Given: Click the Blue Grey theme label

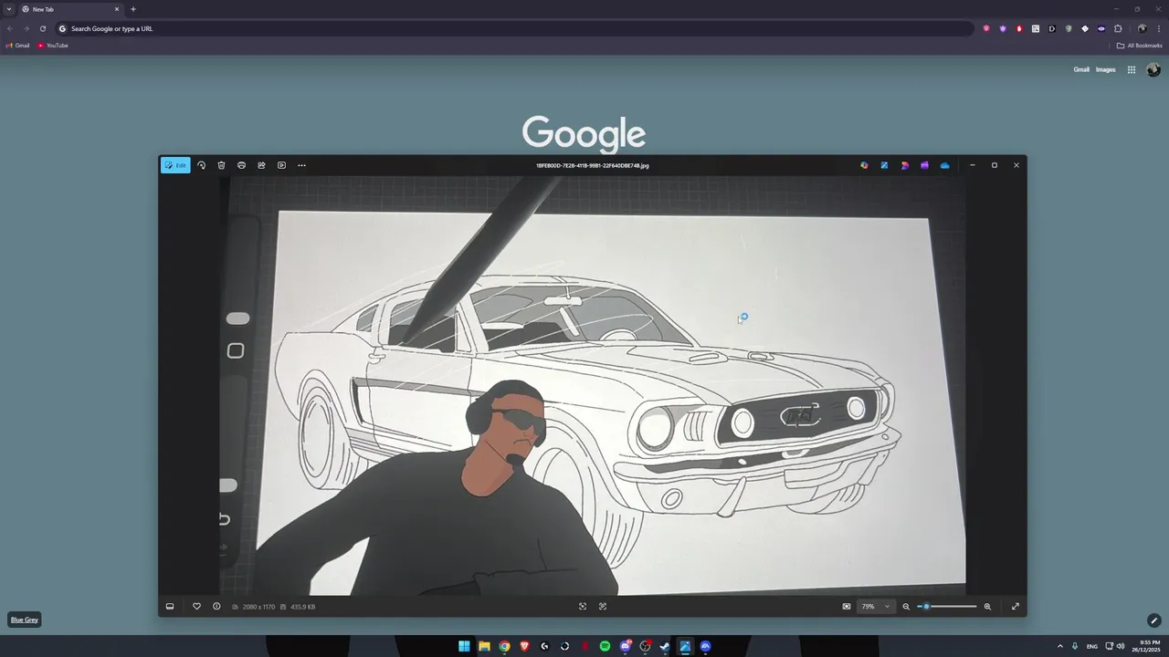Looking at the screenshot, I should (x=25, y=620).
